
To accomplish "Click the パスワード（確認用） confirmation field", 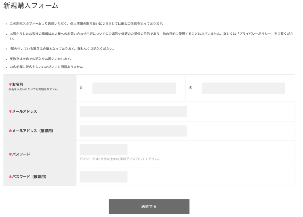I will (103, 176).
